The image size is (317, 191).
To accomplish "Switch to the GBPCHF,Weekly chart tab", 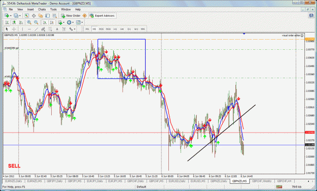I will (x=262, y=181).
